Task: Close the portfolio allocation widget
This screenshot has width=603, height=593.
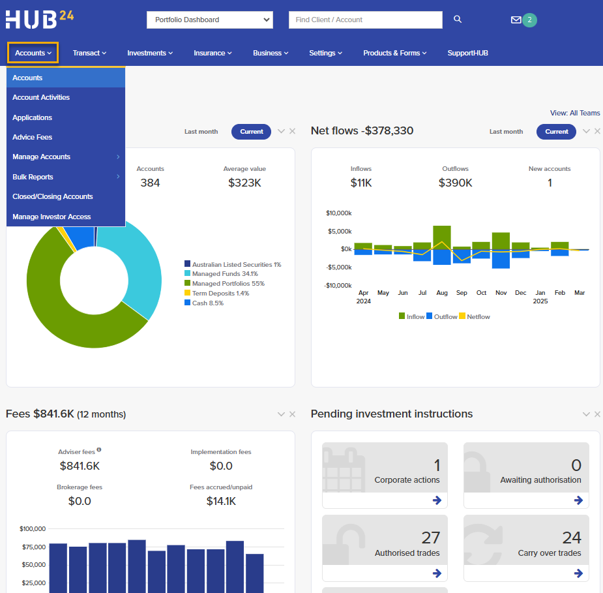Action: point(292,131)
